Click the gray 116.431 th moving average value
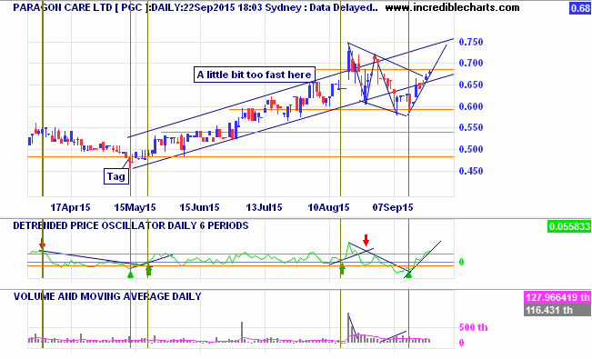Image resolution: width=592 pixels, height=359 pixels. coord(557,310)
